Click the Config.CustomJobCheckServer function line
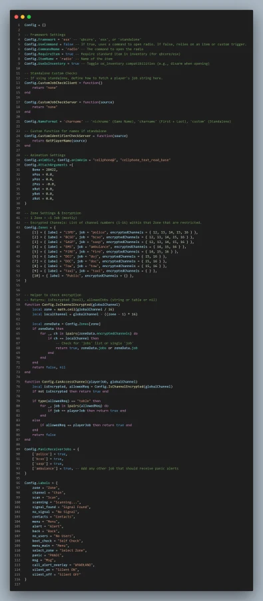 (69, 102)
